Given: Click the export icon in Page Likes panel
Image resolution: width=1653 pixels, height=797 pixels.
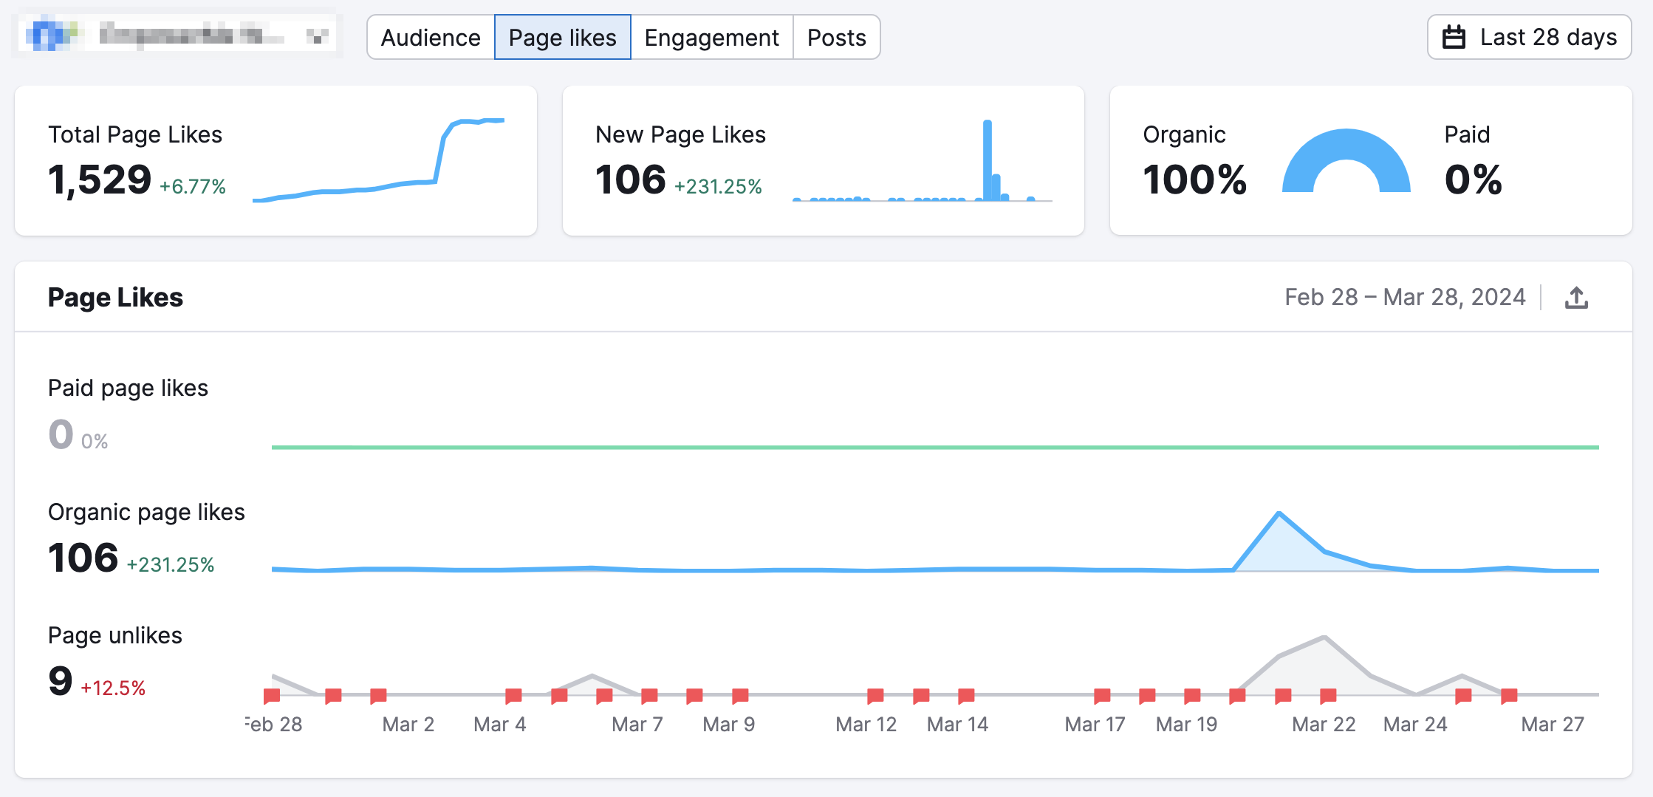Looking at the screenshot, I should 1576,298.
